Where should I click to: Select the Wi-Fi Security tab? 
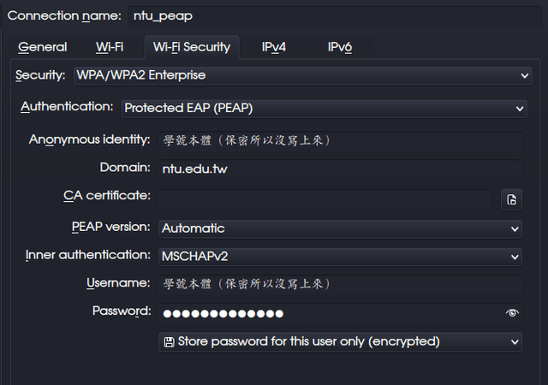(191, 47)
